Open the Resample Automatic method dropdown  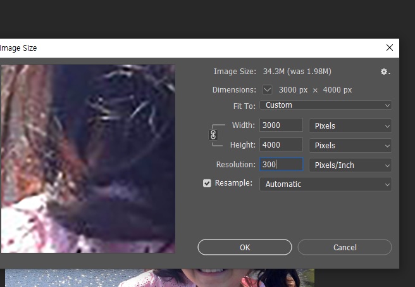click(x=326, y=184)
